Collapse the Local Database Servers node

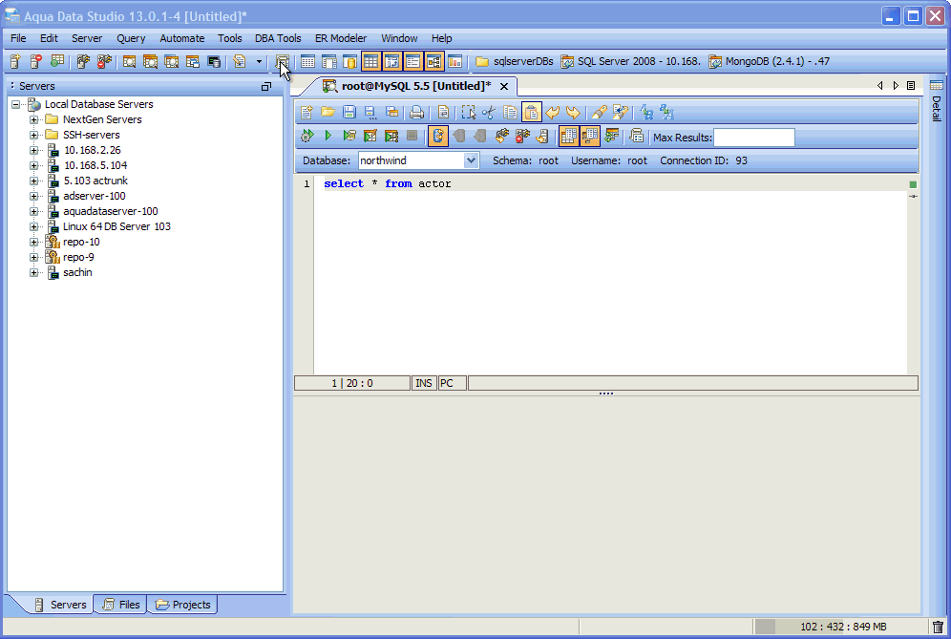[16, 104]
